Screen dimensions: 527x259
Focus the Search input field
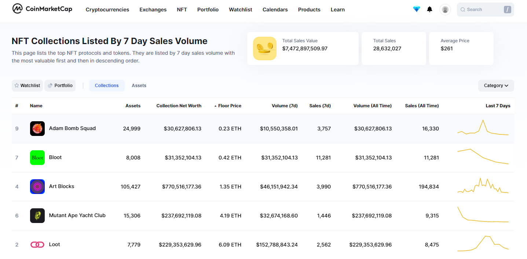(x=486, y=10)
